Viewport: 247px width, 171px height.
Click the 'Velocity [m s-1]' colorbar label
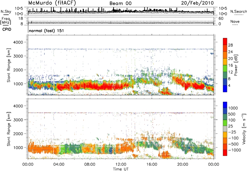click(244, 129)
